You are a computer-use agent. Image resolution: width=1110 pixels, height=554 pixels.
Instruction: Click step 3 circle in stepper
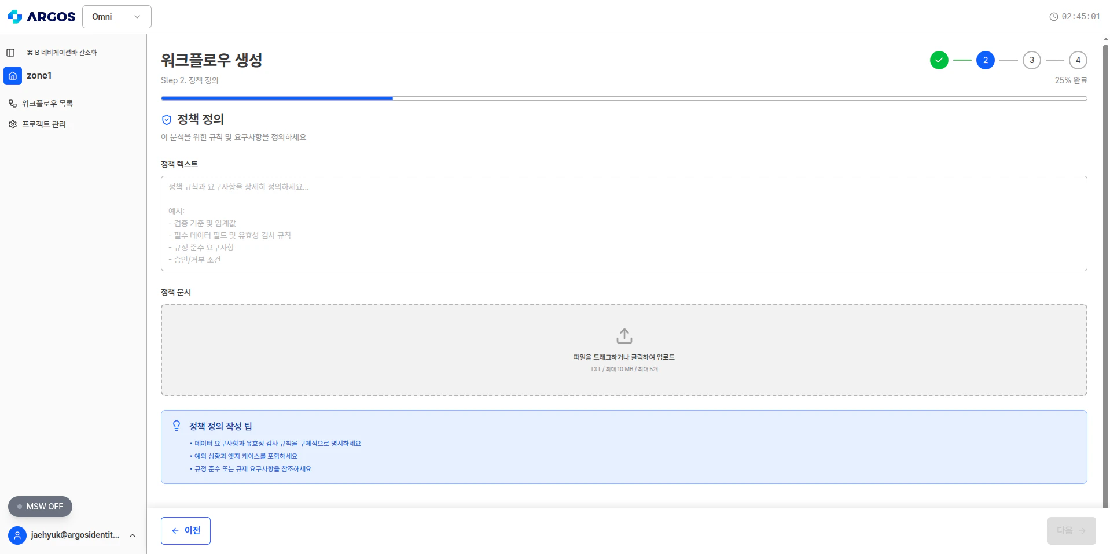(1032, 60)
